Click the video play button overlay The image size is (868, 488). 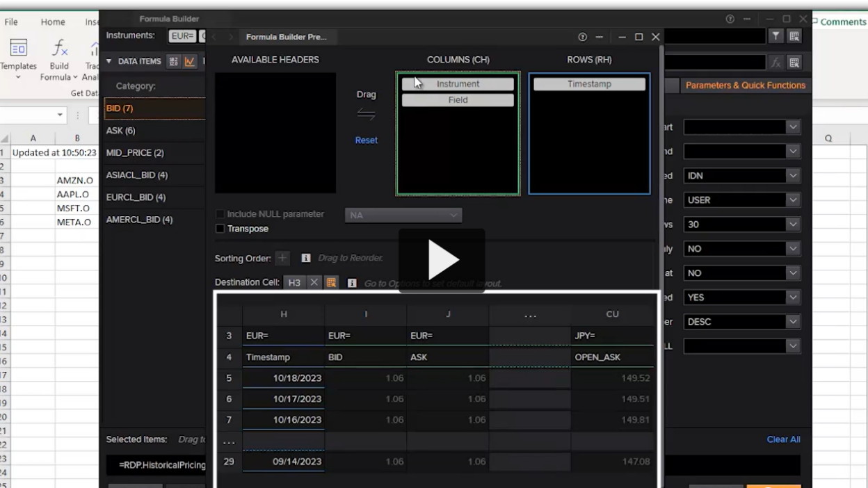coord(442,260)
